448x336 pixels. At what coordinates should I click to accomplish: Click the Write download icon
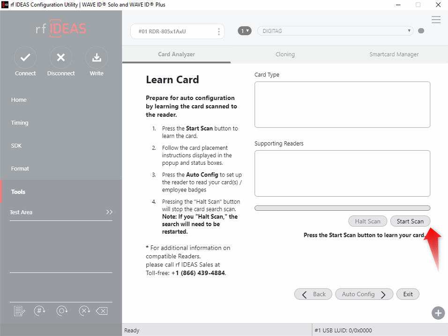[x=97, y=58]
